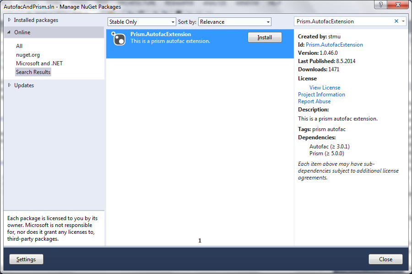Install the Prism.AutofacExtension package
This screenshot has height=274, width=412.
tap(265, 37)
